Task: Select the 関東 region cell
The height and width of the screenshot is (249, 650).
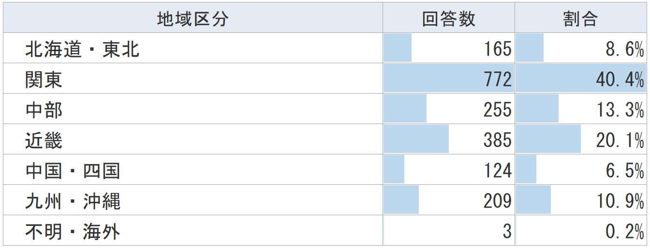Action: coord(44,79)
